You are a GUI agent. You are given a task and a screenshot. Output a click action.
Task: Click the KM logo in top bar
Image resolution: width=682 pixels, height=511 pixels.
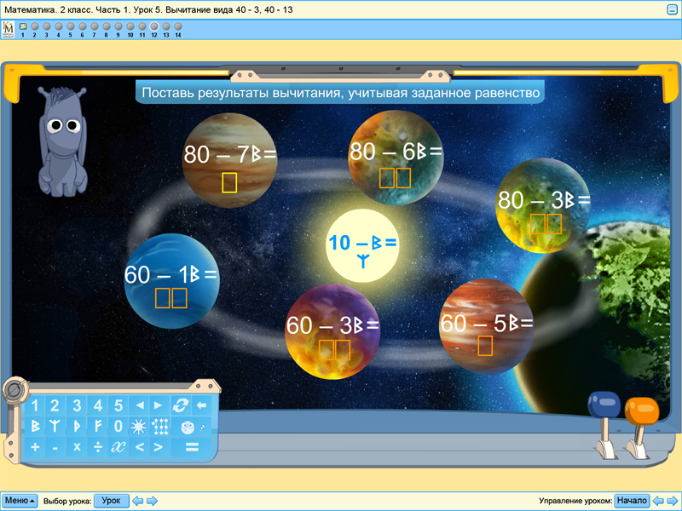click(x=8, y=30)
